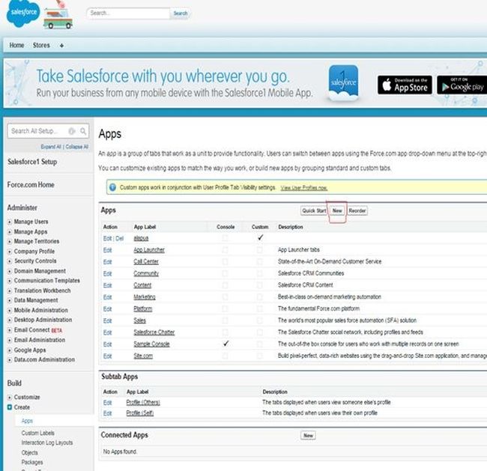Expand the Manage Territories node
This screenshot has width=487, height=471.
(10, 242)
